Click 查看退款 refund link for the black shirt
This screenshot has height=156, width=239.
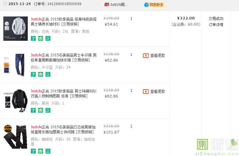154,91
